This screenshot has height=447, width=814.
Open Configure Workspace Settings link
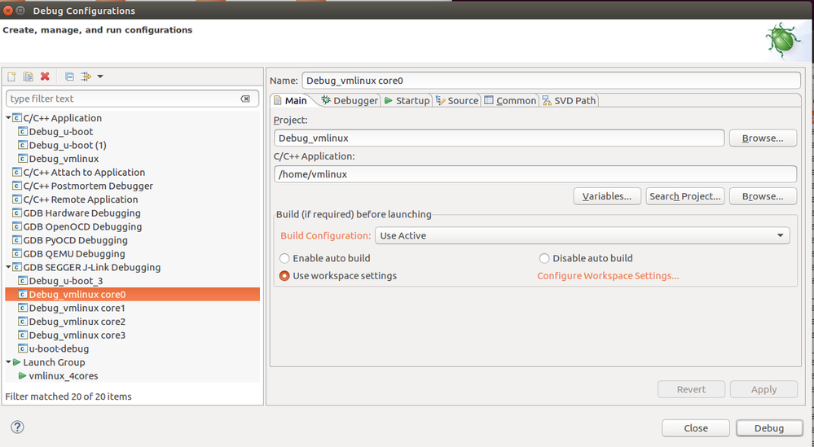[608, 276]
